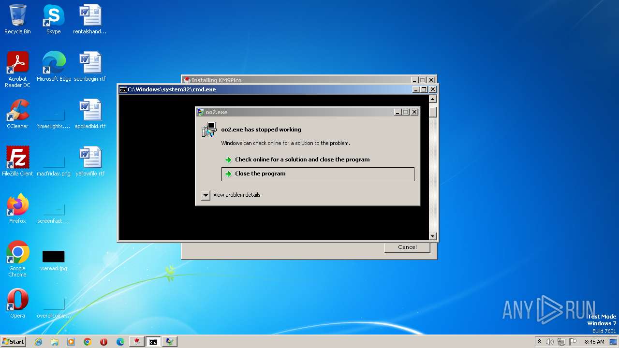Open Opera from the taskbar
The height and width of the screenshot is (348, 619).
[103, 342]
